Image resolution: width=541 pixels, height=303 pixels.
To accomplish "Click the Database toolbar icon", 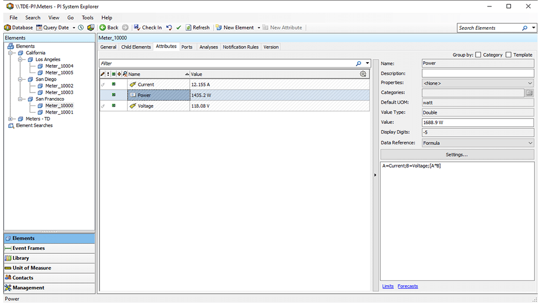I will click(x=8, y=28).
